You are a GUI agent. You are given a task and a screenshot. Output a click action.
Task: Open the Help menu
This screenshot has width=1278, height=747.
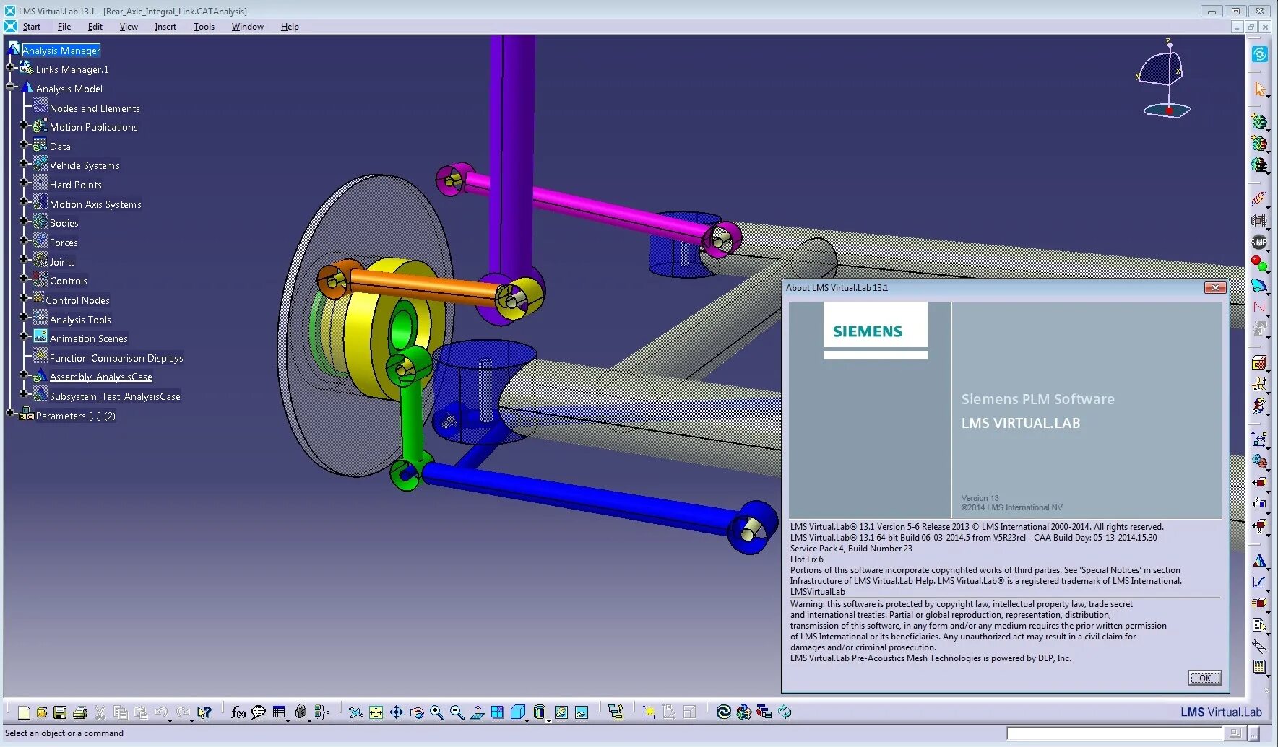click(x=290, y=27)
